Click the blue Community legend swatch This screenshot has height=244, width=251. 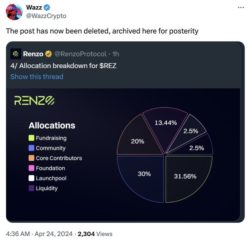click(31, 148)
